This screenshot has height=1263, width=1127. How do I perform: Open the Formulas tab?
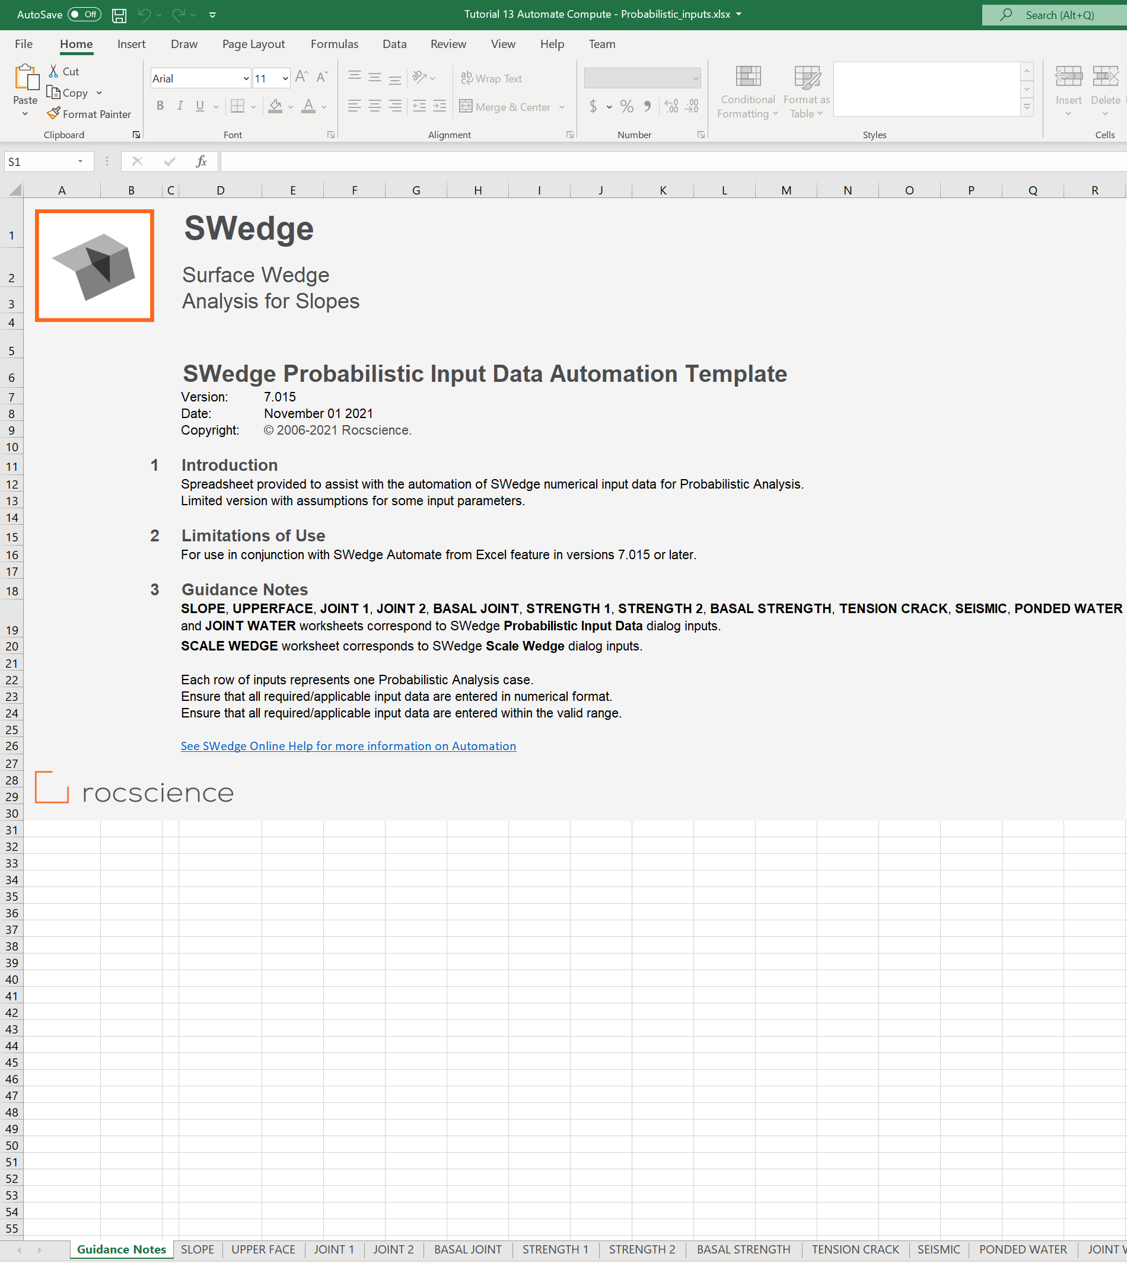click(x=335, y=44)
